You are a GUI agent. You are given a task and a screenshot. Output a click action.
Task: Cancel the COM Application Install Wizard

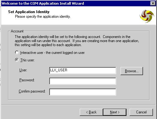pyautogui.click(x=141, y=112)
